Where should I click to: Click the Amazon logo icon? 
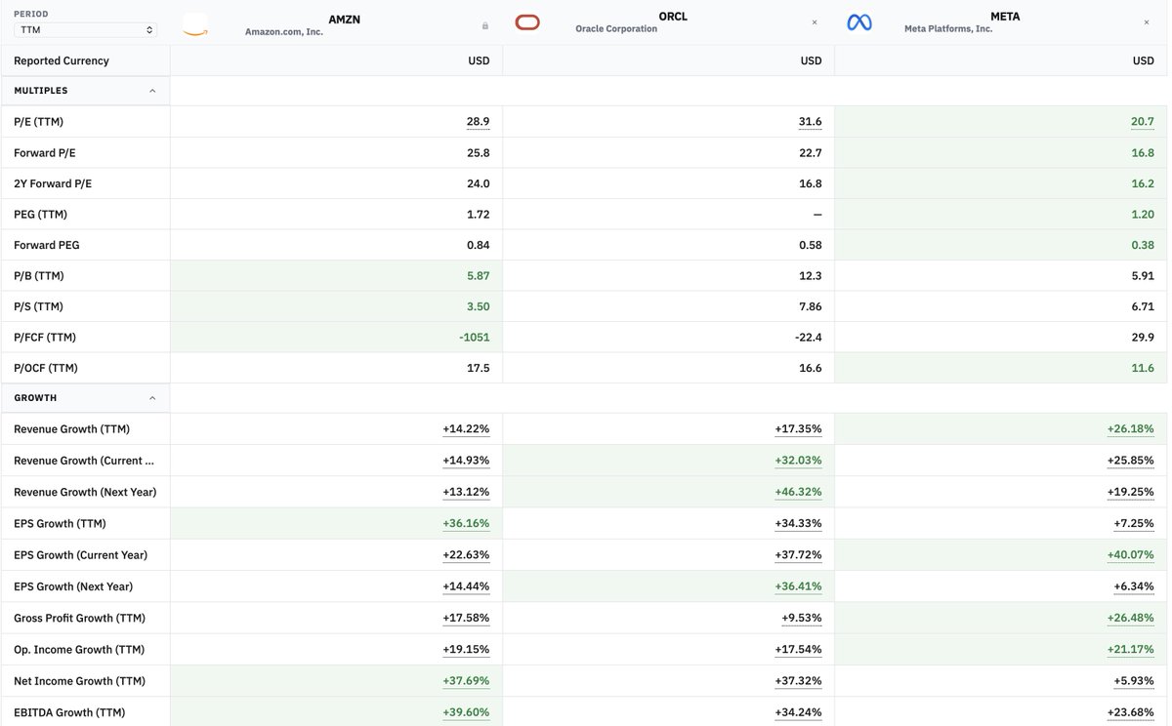tap(195, 24)
